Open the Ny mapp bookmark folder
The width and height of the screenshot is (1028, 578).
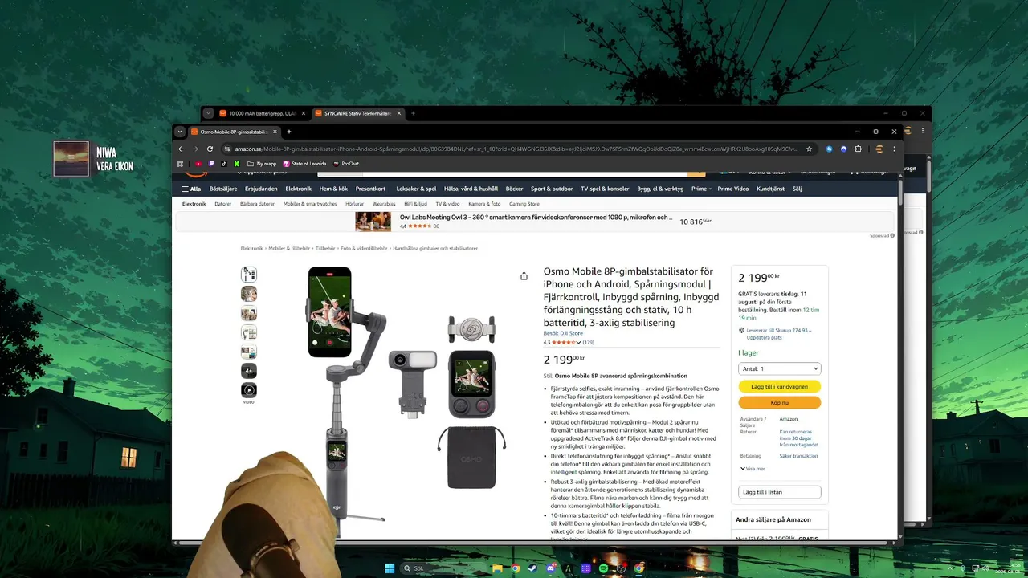coord(262,164)
